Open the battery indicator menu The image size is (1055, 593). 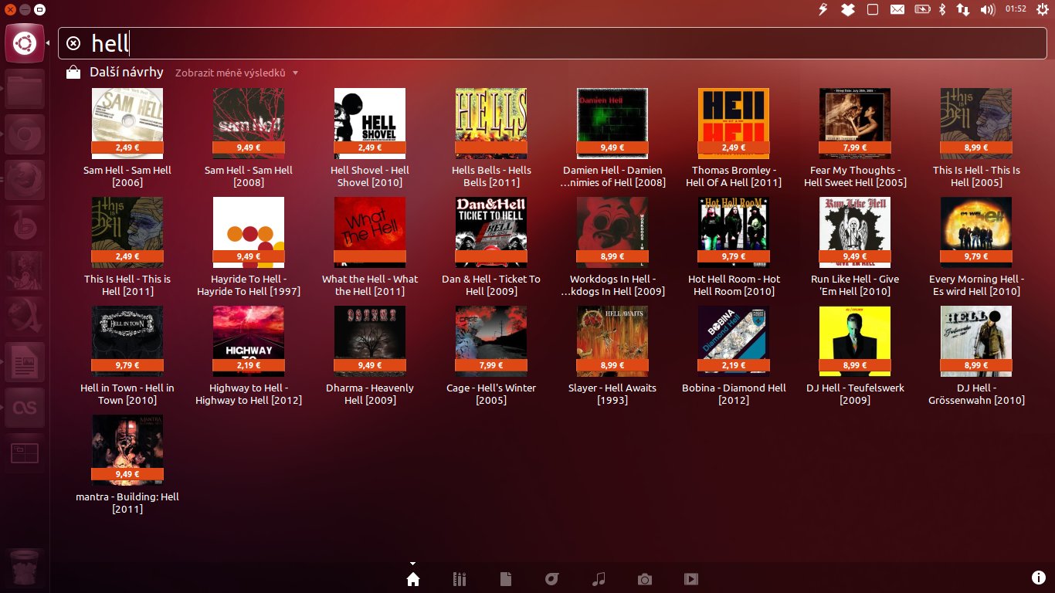pyautogui.click(x=922, y=9)
